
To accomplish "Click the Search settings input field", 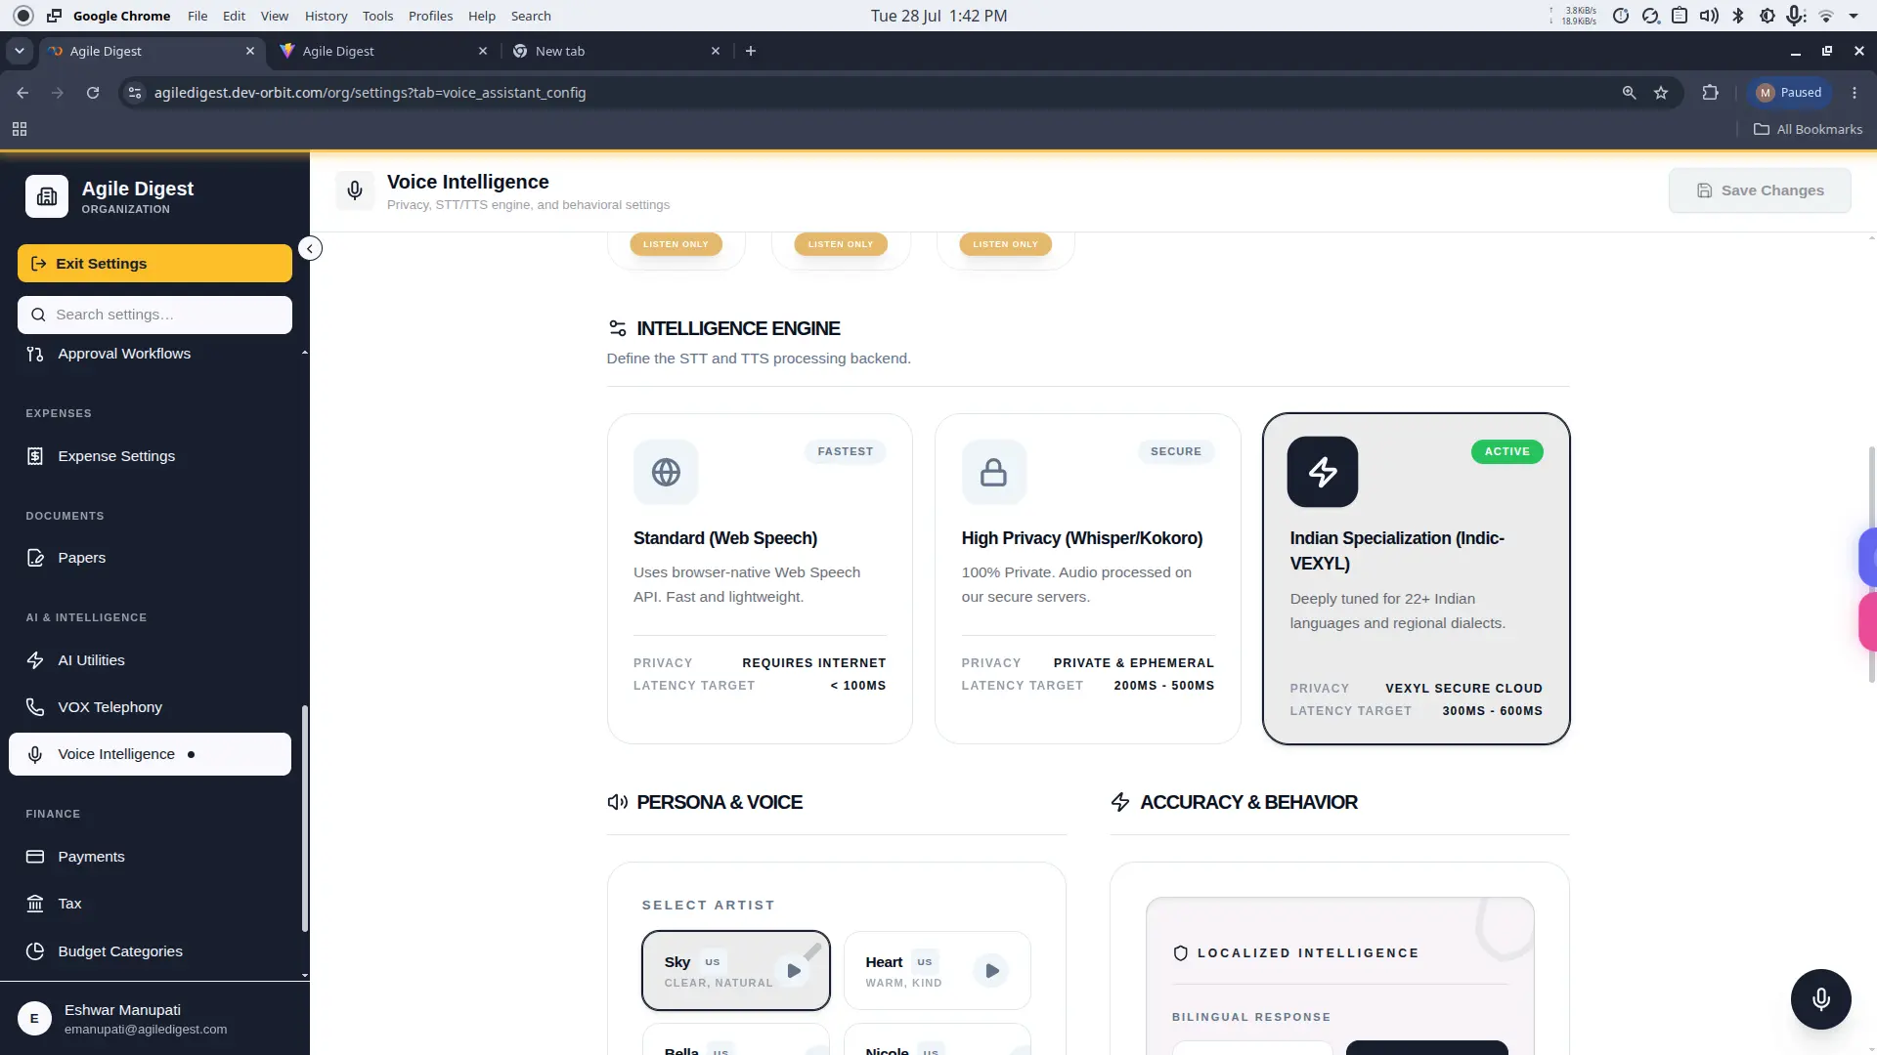I will [x=154, y=315].
